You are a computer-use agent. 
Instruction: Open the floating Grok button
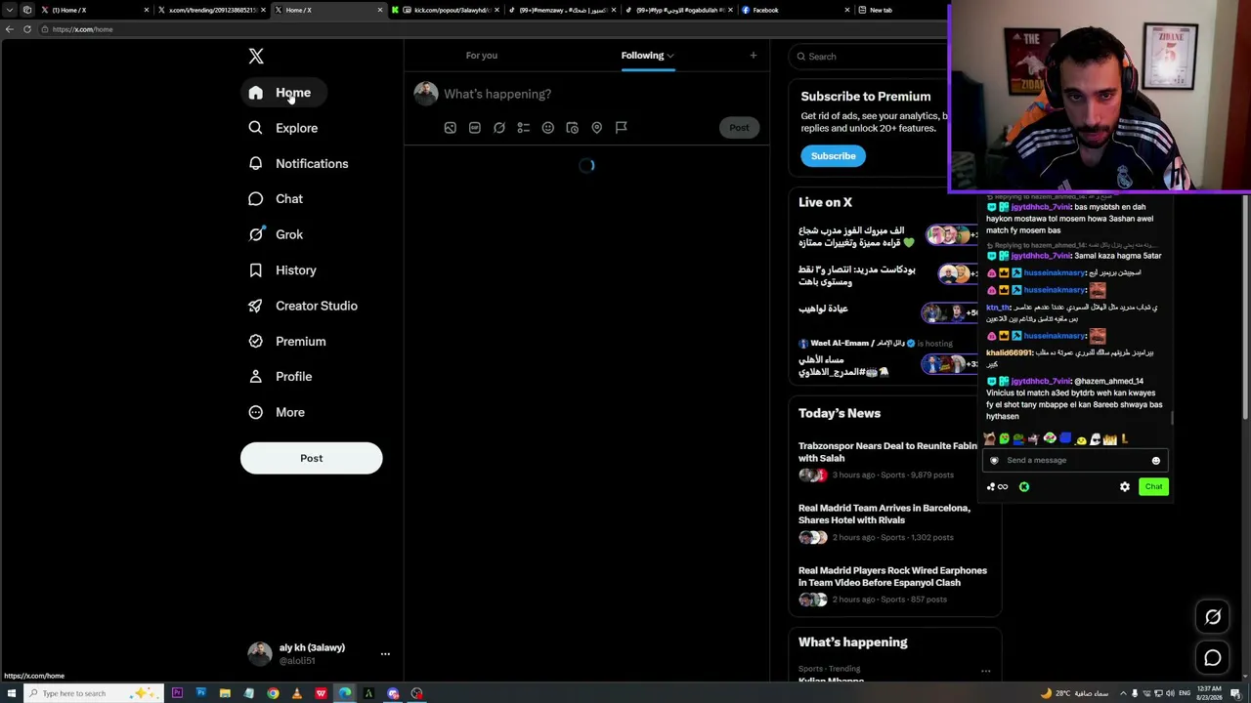coord(1213,617)
